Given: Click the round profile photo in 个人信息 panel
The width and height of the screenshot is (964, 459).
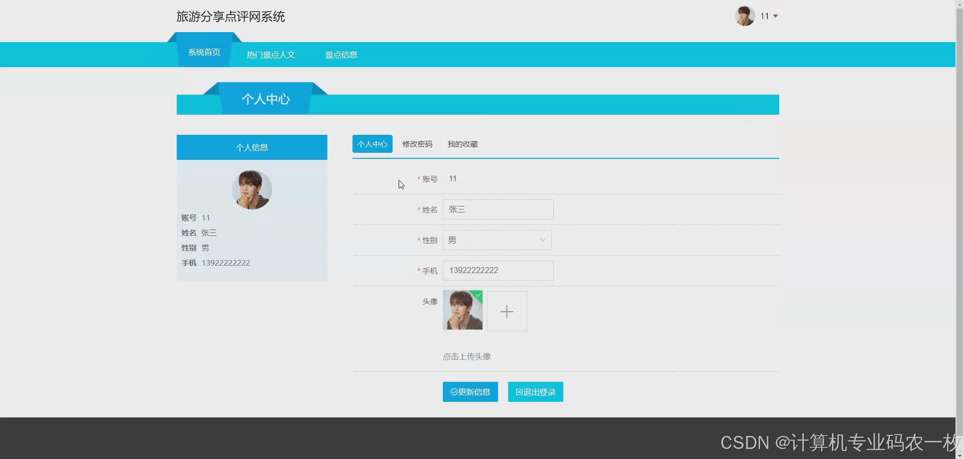Looking at the screenshot, I should [x=252, y=190].
